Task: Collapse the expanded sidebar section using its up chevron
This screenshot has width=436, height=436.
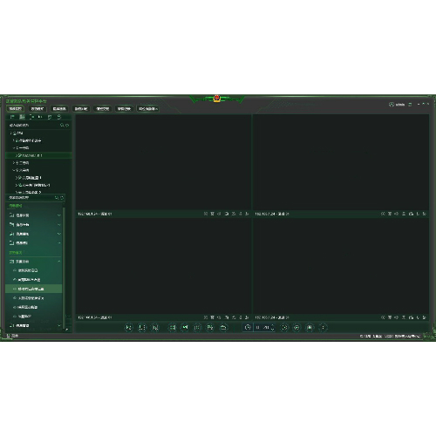Action: (59, 262)
